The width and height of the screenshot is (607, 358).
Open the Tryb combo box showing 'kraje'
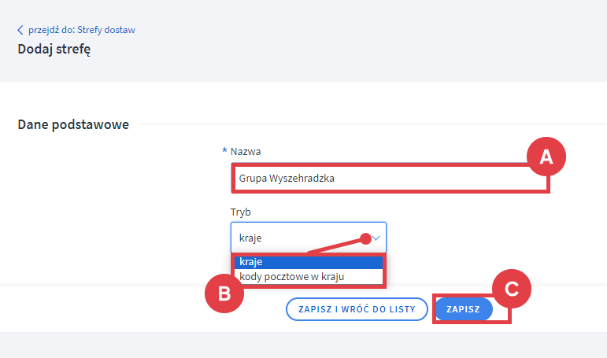pos(295,237)
